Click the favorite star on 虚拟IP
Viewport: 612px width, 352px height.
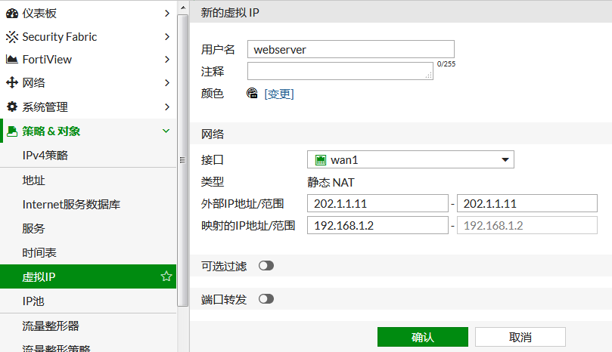tap(166, 277)
